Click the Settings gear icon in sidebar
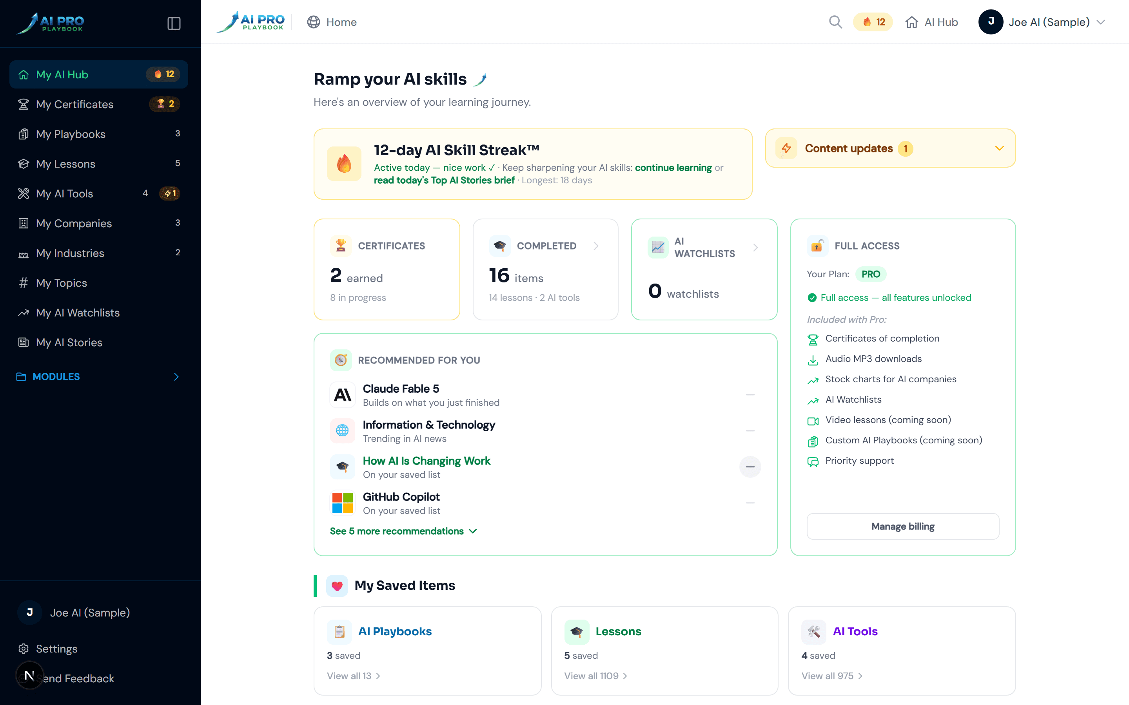The image size is (1129, 705). (24, 649)
